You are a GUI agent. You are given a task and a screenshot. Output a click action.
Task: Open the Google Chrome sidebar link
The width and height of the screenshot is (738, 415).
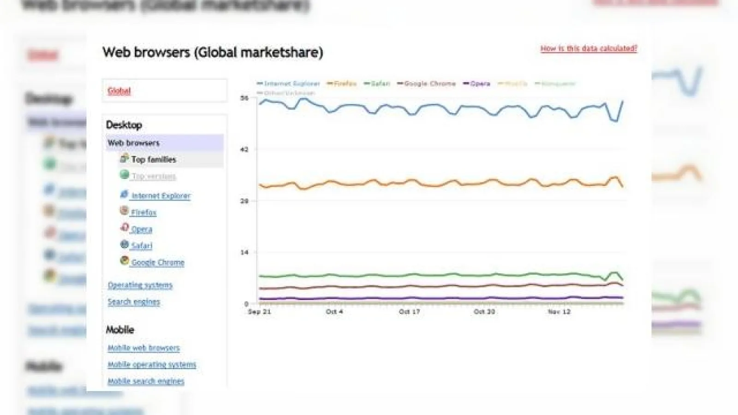tap(158, 262)
